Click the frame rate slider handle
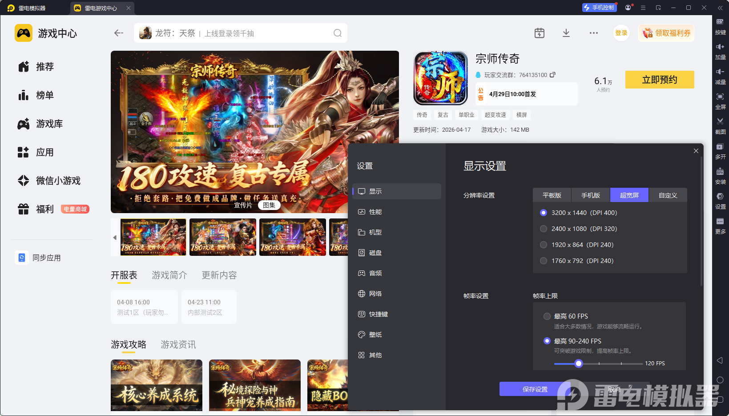Viewport: 729px width, 416px height. (x=578, y=363)
